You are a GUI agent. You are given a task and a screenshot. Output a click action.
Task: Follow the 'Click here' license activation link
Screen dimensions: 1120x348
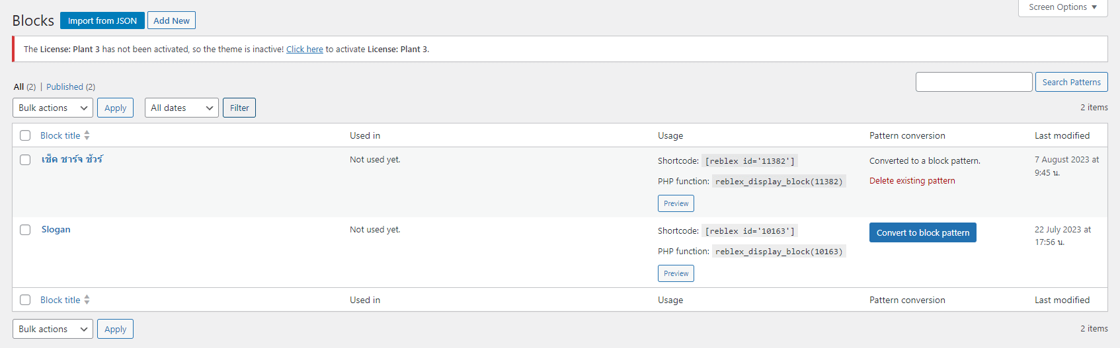(x=304, y=49)
